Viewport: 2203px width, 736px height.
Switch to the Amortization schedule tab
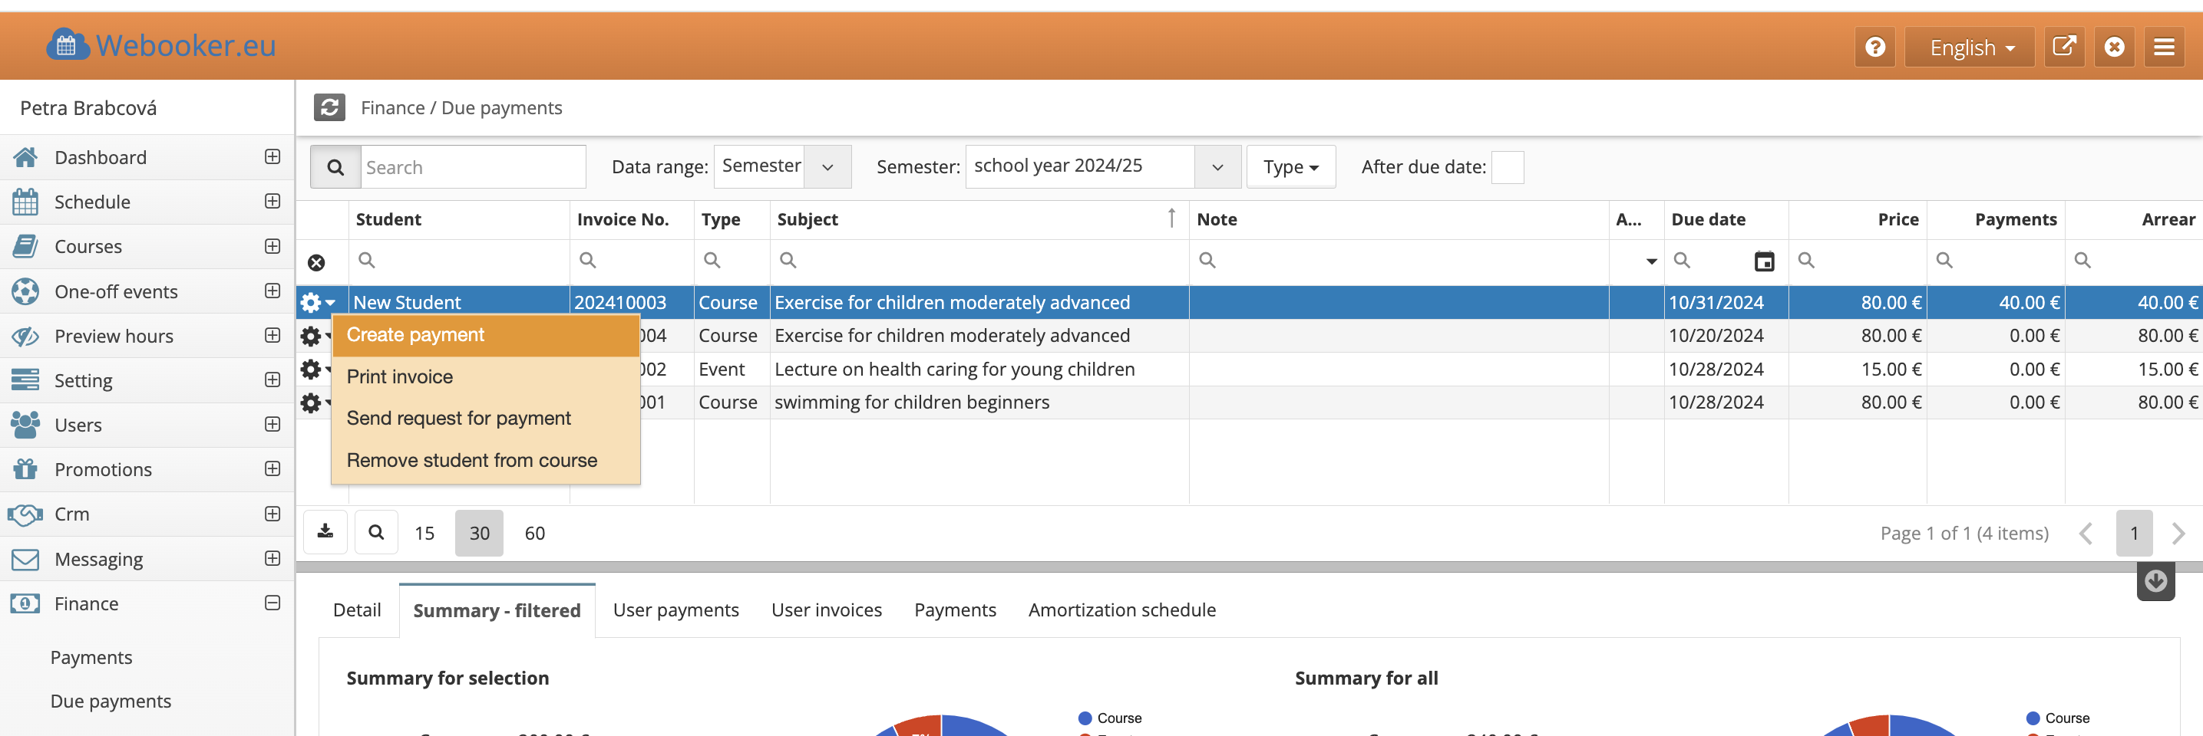point(1121,609)
